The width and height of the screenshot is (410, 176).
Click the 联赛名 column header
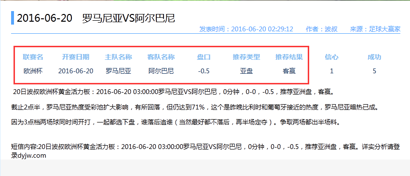point(33,57)
